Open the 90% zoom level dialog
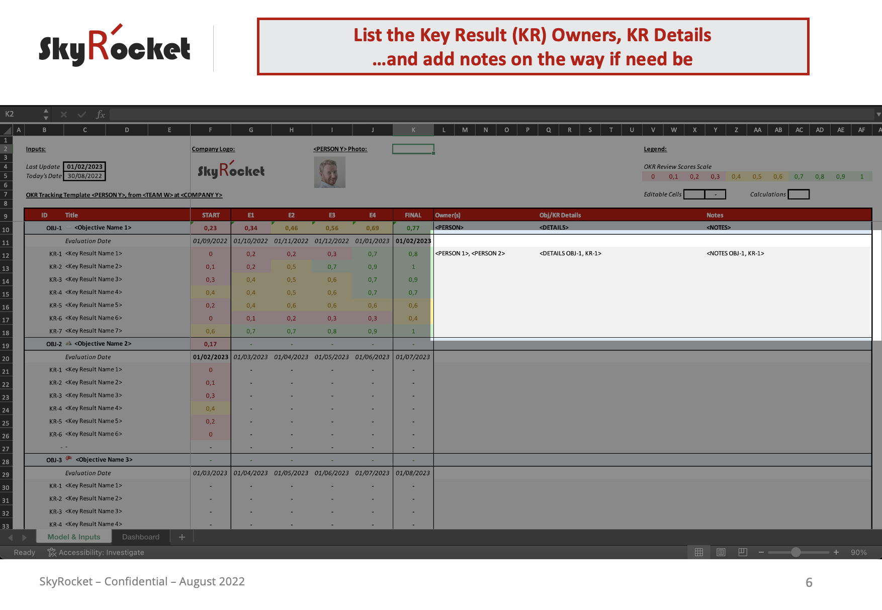 [x=858, y=552]
